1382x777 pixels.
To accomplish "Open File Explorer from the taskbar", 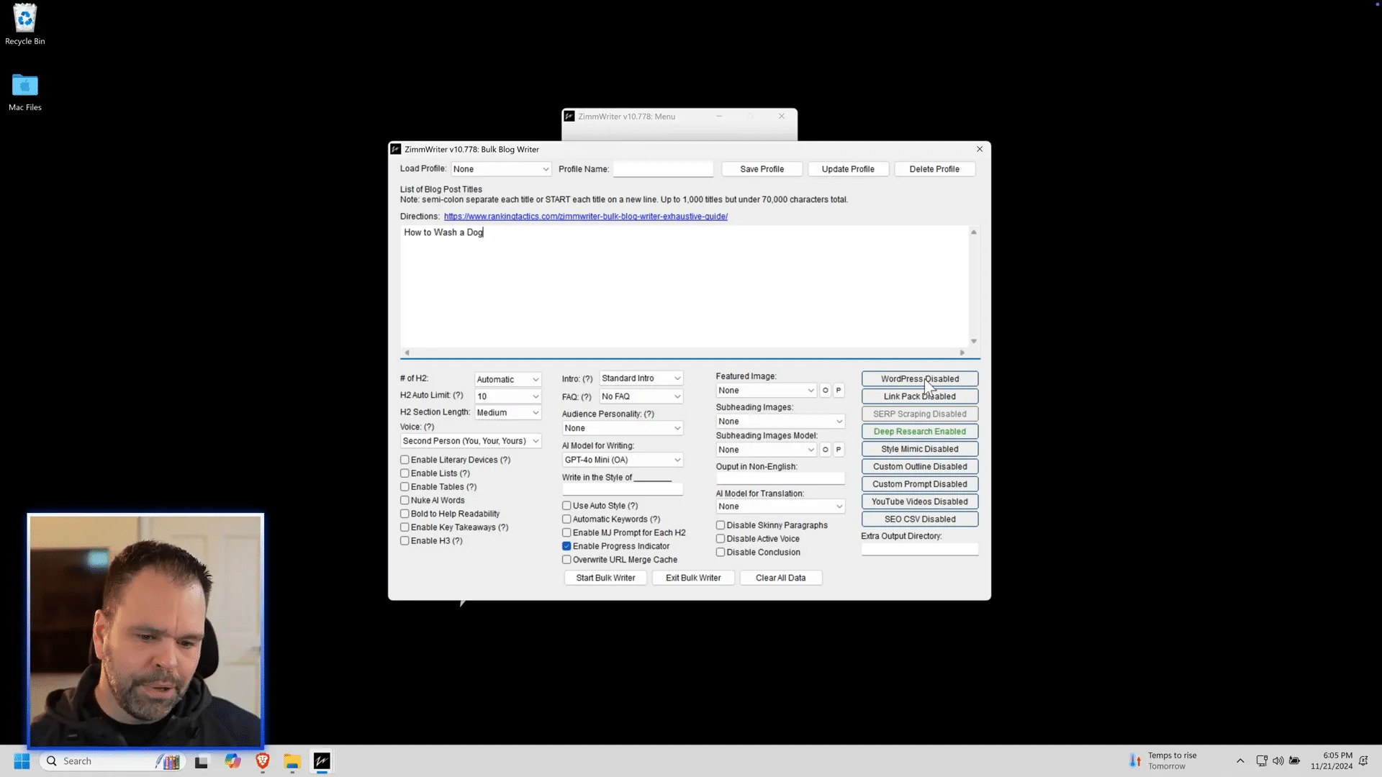I will (292, 761).
